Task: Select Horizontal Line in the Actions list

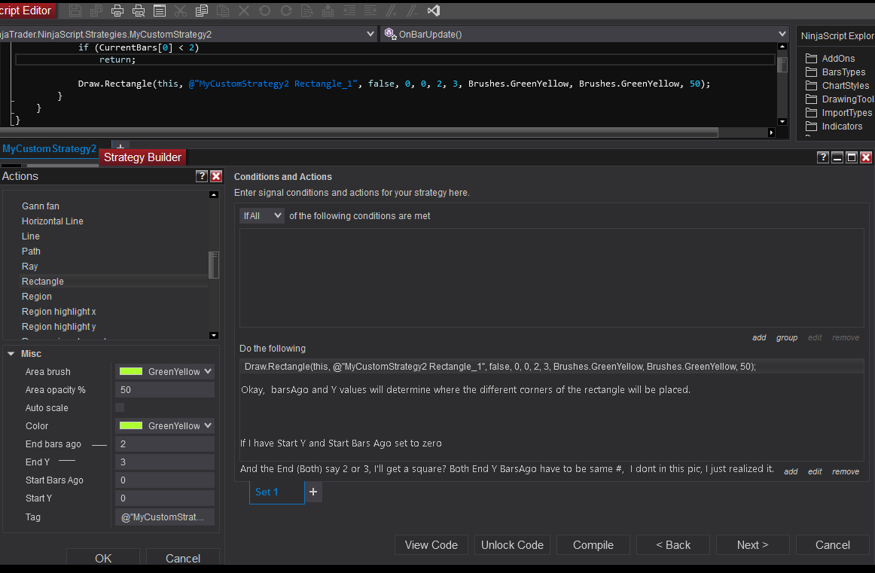Action: (53, 221)
